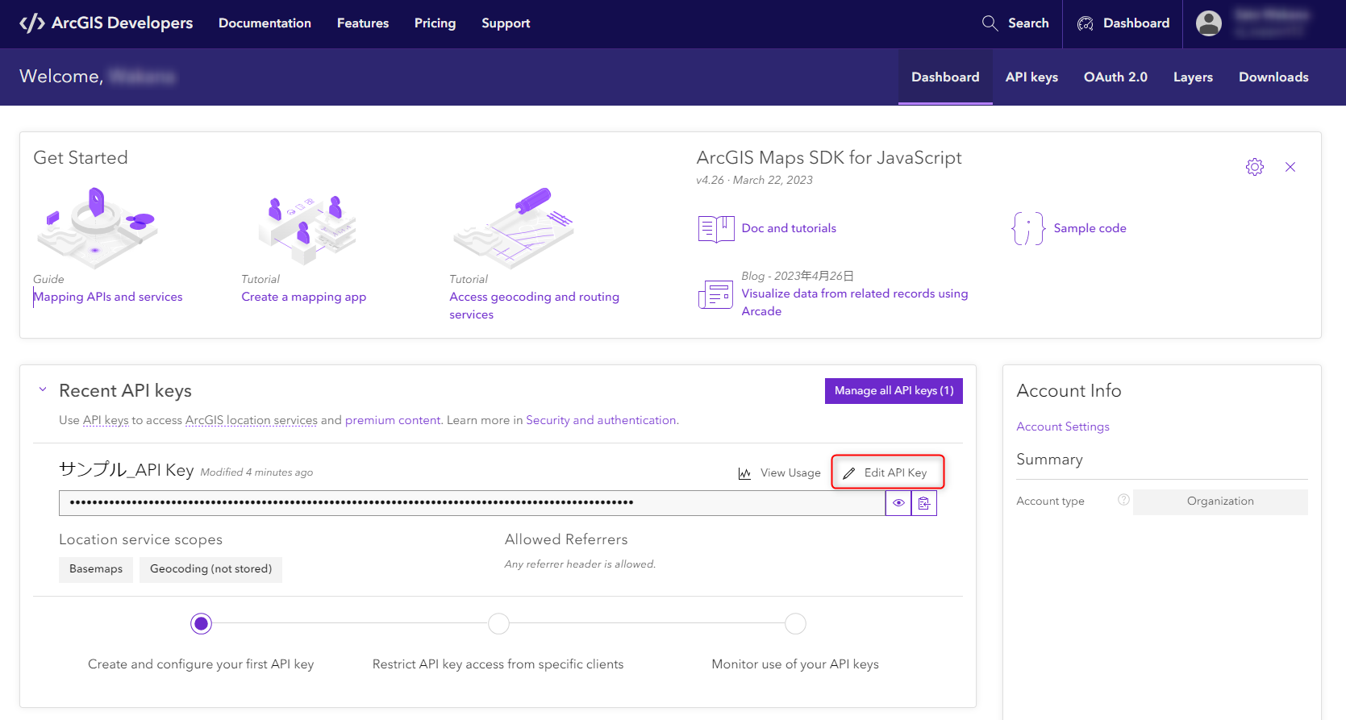Image resolution: width=1346 pixels, height=720 pixels.
Task: Select step Monitor use of API keys
Action: point(795,624)
